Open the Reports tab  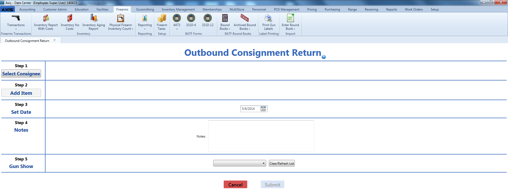tap(392, 9)
